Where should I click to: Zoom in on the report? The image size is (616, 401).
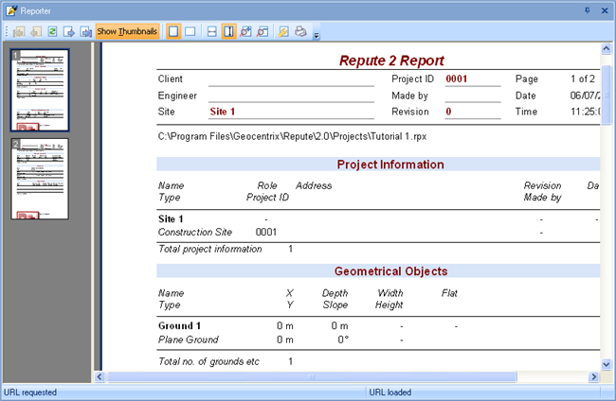pyautogui.click(x=245, y=31)
